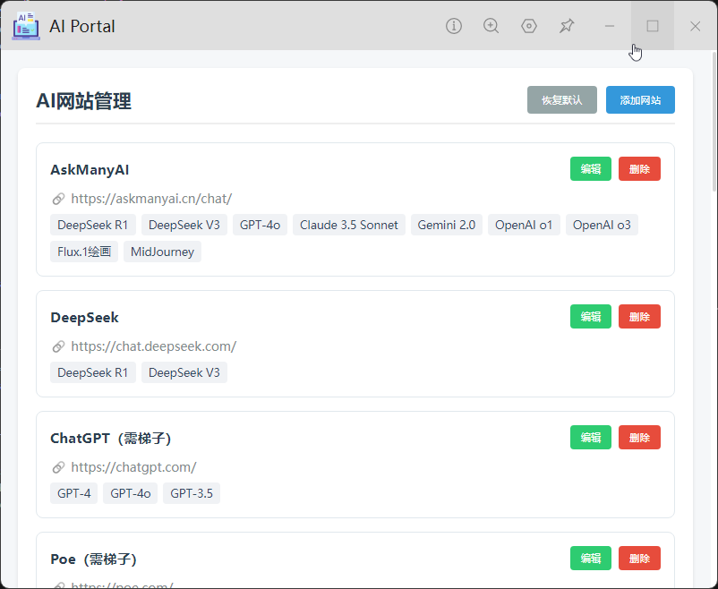Click the AI Portal app logo icon
This screenshot has width=718, height=589.
point(26,26)
